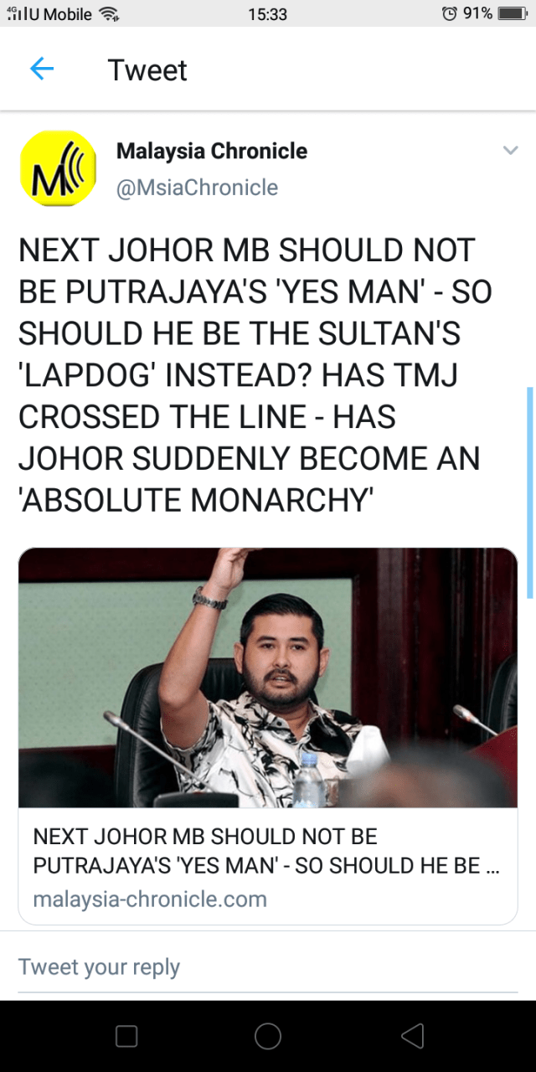Tap the U Mobile signal indicator
Screen dimensions: 536x1072
(x=49, y=13)
